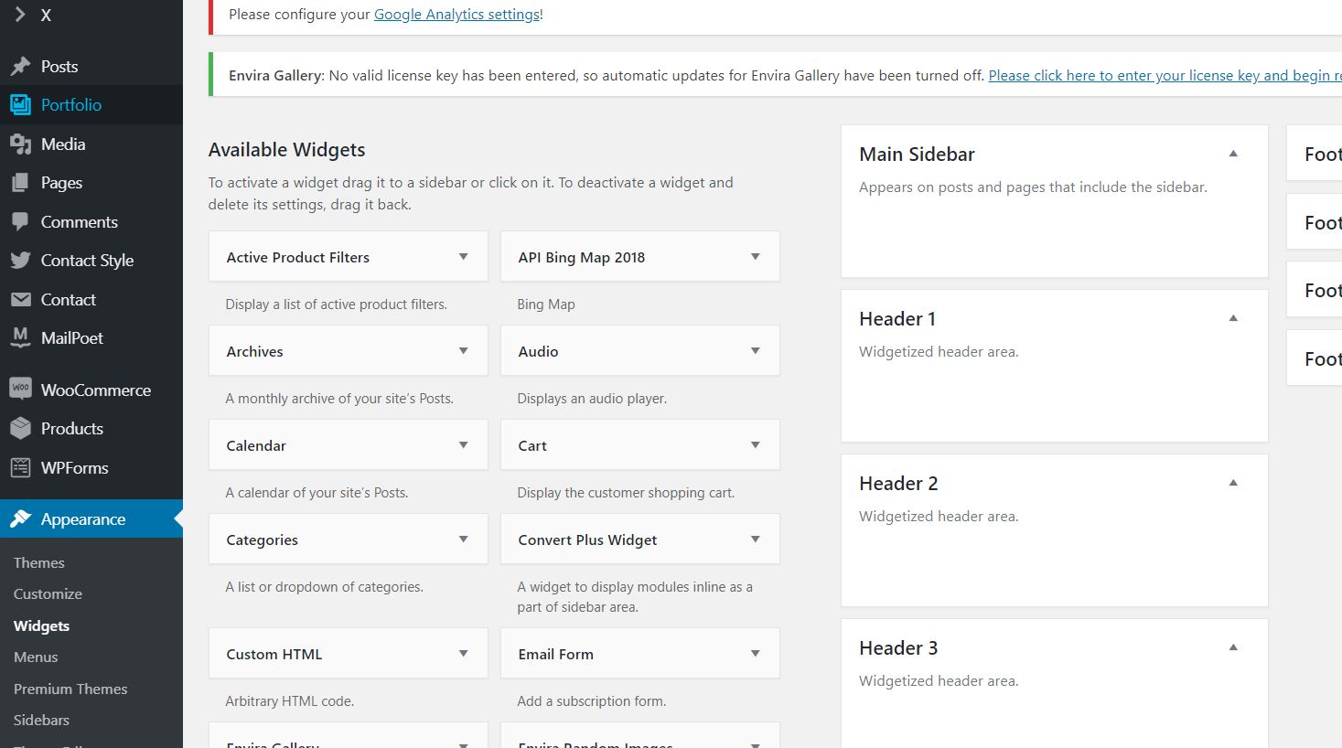This screenshot has height=748, width=1342.
Task: Open the Sidebars submenu item
Action: click(41, 721)
